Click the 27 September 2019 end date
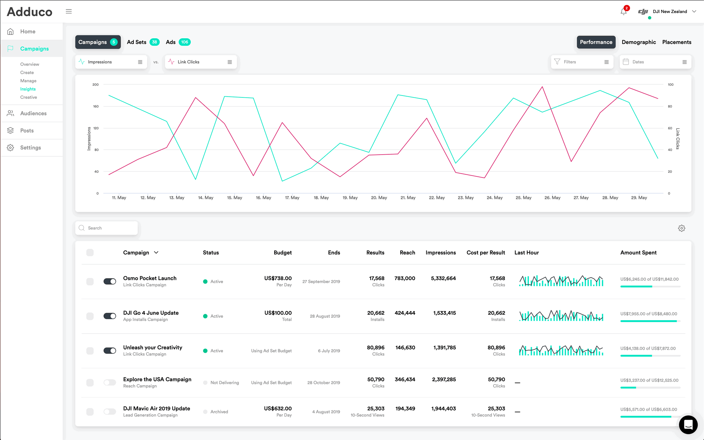The image size is (704, 440). pyautogui.click(x=321, y=282)
